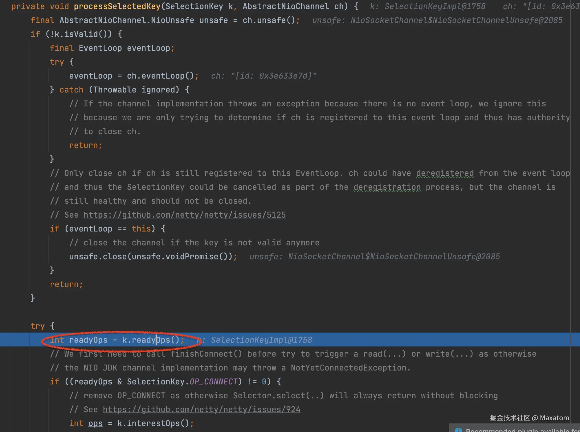Click the k.isValid() condition
The width and height of the screenshot is (580, 432).
point(78,34)
